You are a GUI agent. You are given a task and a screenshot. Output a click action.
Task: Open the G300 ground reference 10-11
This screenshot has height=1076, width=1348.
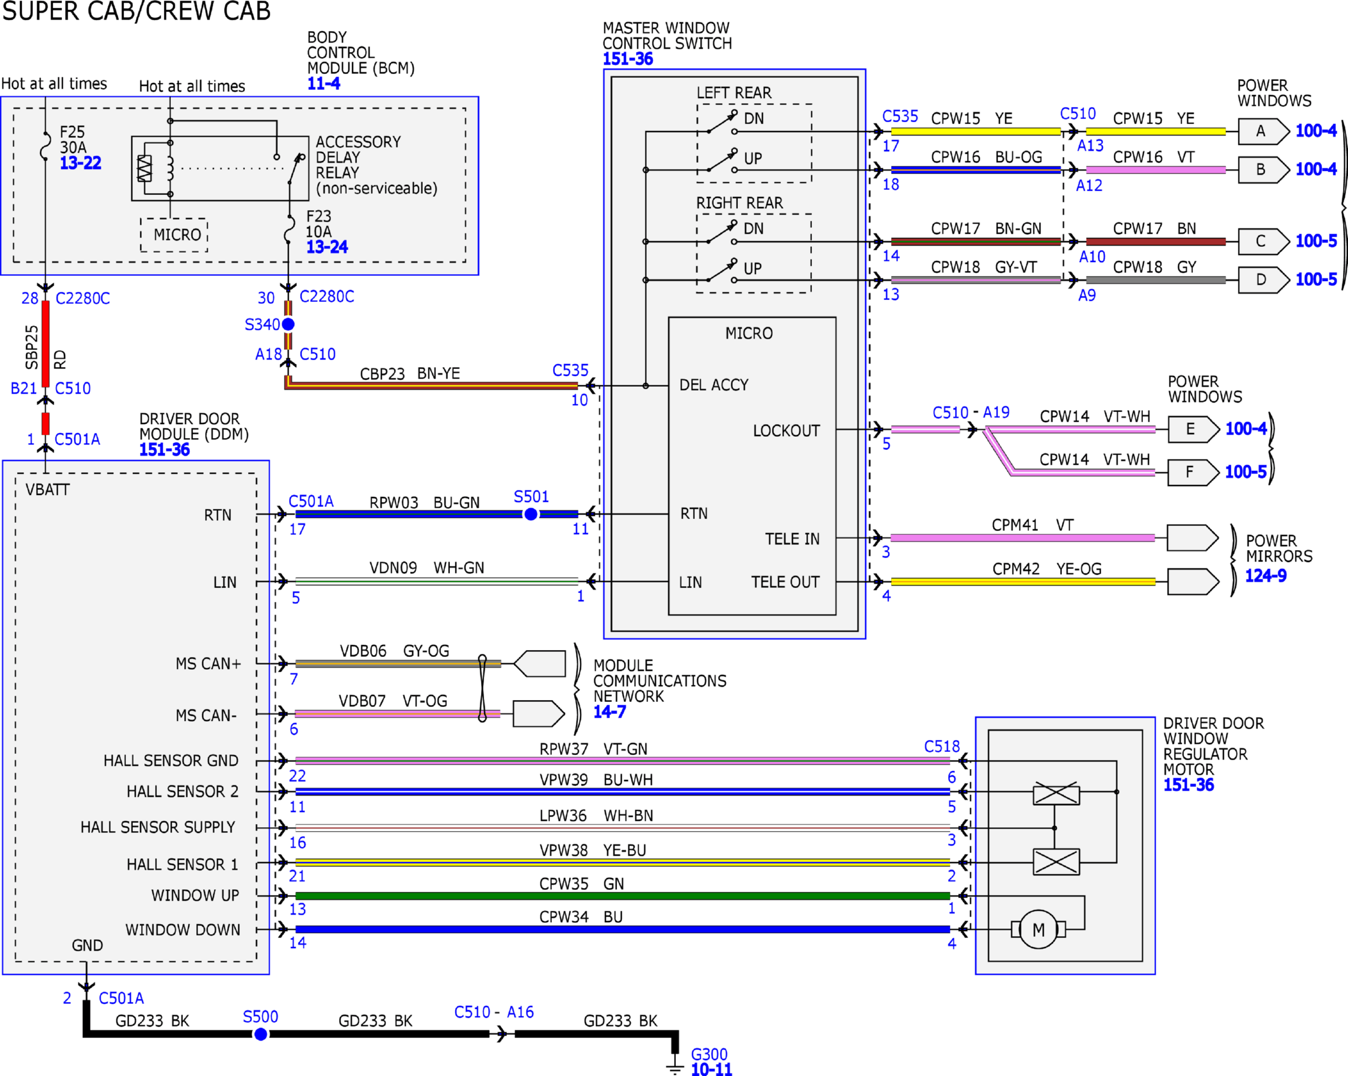pos(711,1070)
